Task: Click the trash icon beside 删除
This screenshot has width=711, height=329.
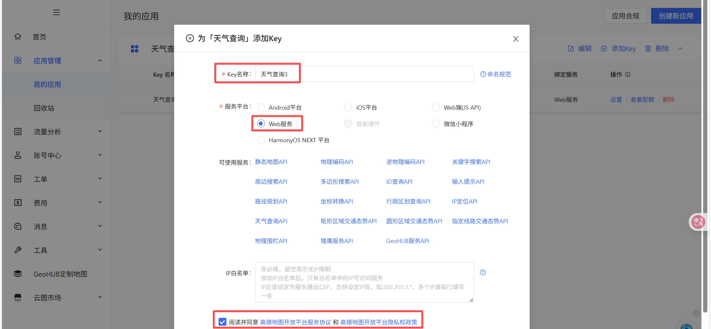Action: 648,48
